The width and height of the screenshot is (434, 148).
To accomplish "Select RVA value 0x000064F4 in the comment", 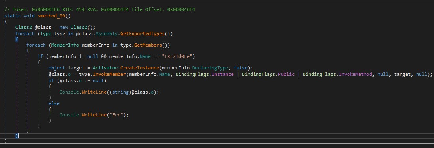I will pyautogui.click(x=115, y=9).
